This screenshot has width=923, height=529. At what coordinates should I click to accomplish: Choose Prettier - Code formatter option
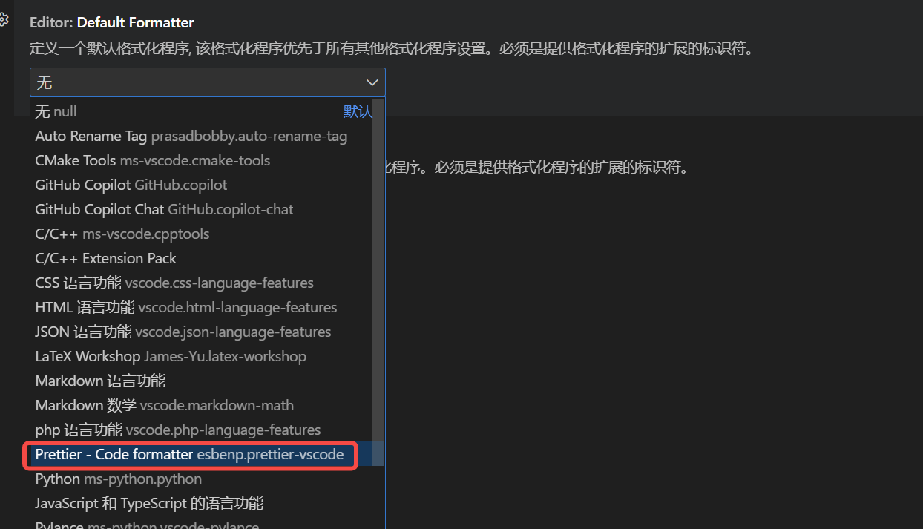tap(203, 454)
